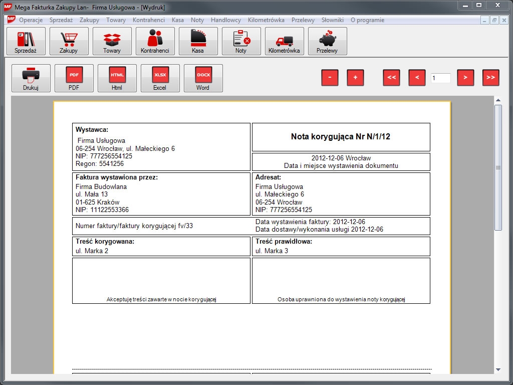Zoom out with the minus button
The width and height of the screenshot is (513, 385).
click(x=330, y=78)
